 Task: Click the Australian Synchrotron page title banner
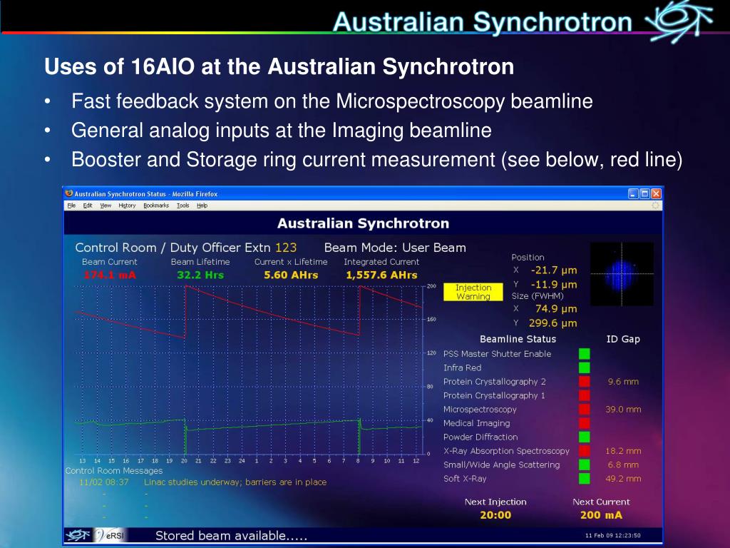point(363,223)
